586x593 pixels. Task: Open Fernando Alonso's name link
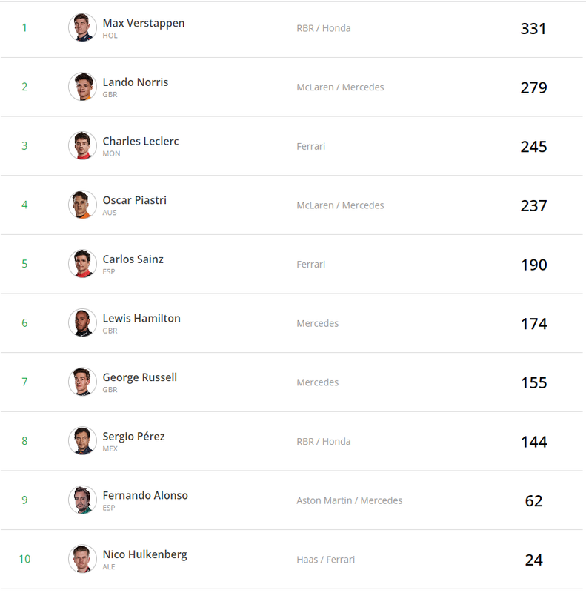coord(145,495)
